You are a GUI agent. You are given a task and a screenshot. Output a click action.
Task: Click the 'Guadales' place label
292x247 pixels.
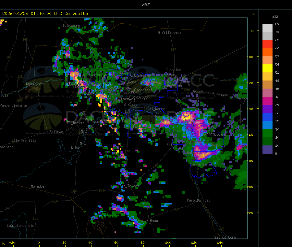click(173, 70)
